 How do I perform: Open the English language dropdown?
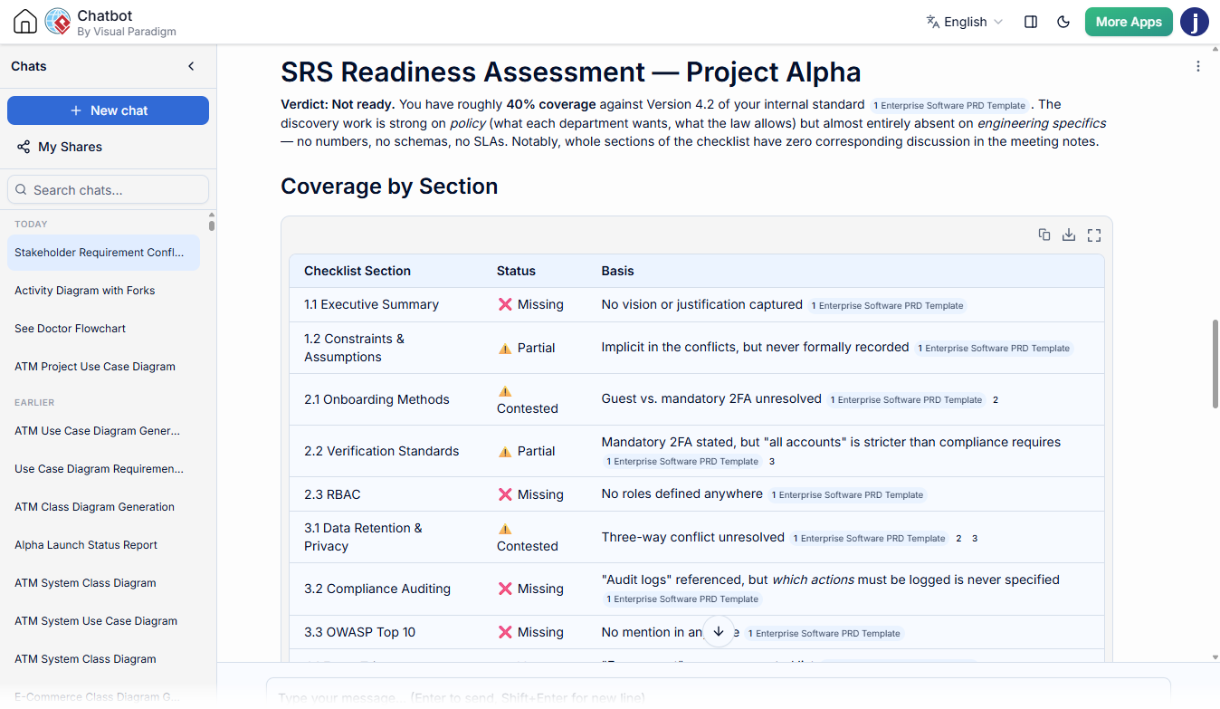click(x=965, y=22)
